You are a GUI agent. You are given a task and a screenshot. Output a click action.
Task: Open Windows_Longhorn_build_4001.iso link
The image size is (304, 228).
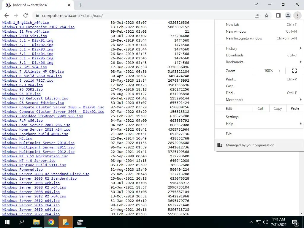[x=35, y=134]
